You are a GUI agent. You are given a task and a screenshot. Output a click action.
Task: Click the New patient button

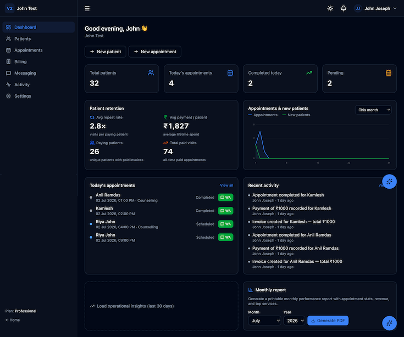(x=106, y=52)
